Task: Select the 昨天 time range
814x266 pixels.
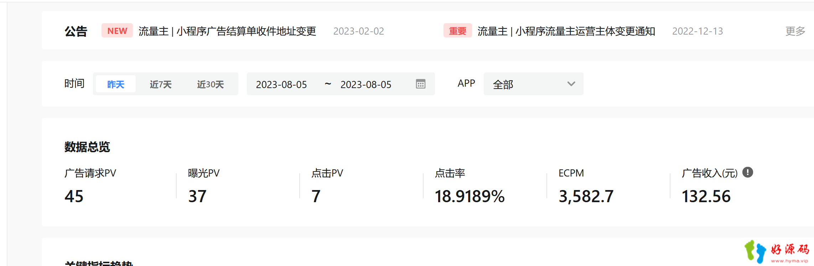Action: click(x=116, y=84)
